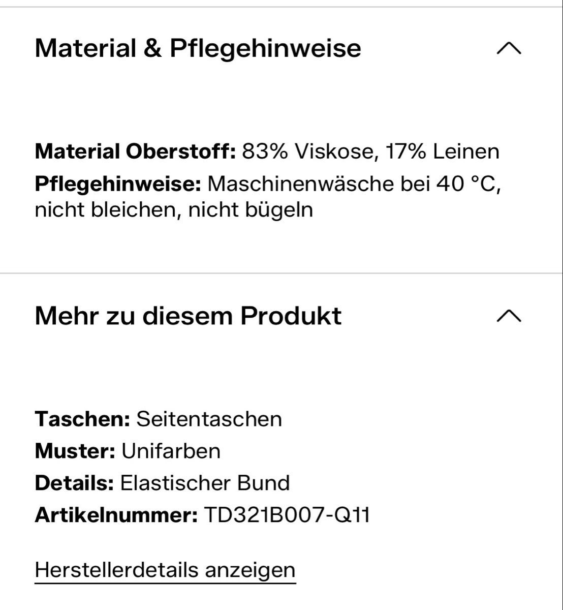Click the Artikelnummer bold label
This screenshot has width=563, height=610.
point(116,515)
